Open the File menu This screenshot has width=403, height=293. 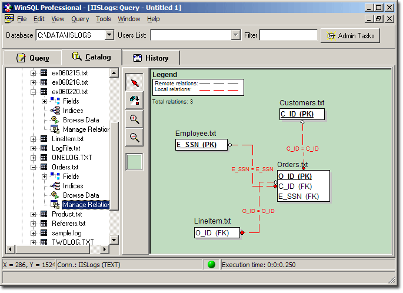pos(22,19)
